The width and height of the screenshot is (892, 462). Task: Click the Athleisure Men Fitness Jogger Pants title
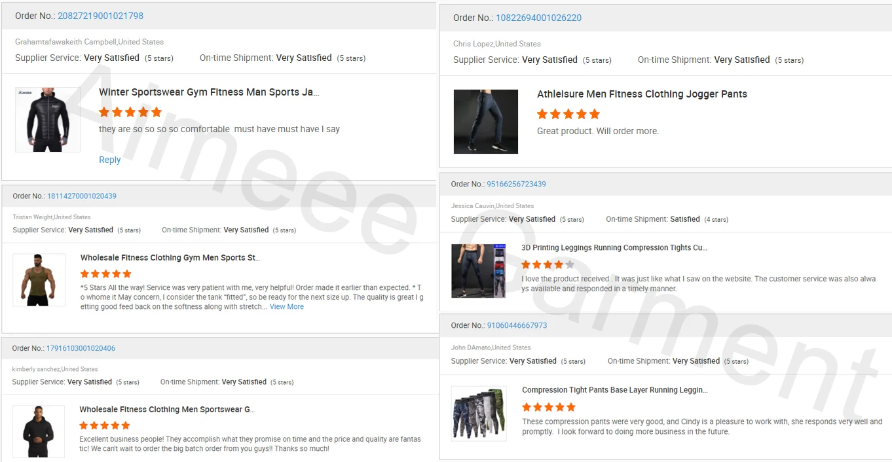click(x=642, y=94)
